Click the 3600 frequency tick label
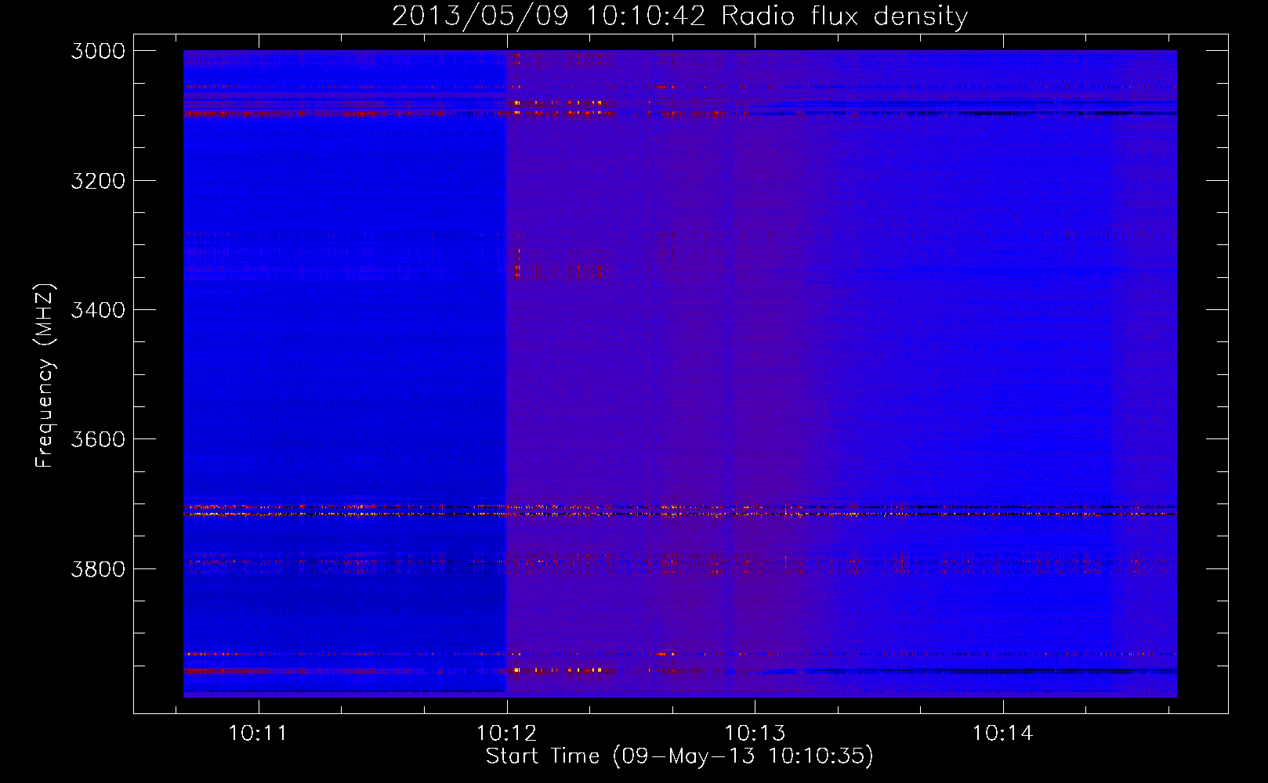 (x=98, y=439)
